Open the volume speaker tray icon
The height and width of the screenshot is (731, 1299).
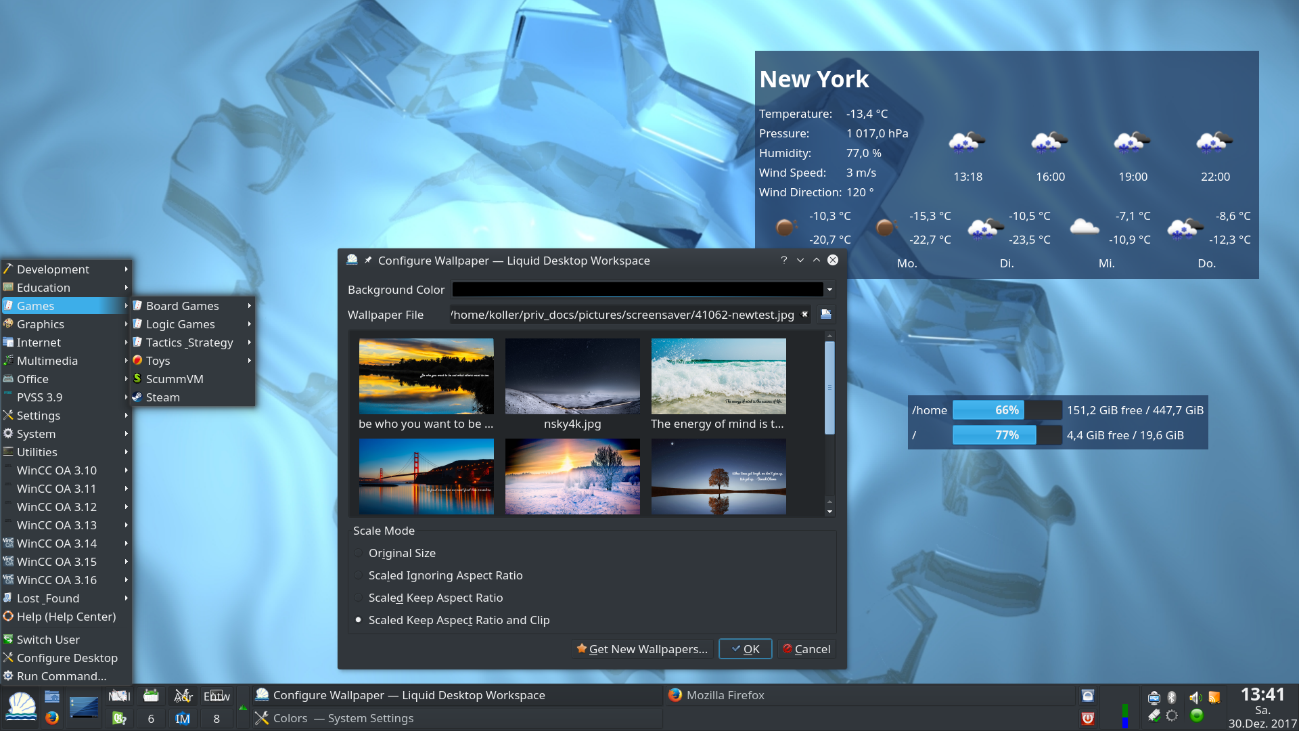pos(1195,697)
